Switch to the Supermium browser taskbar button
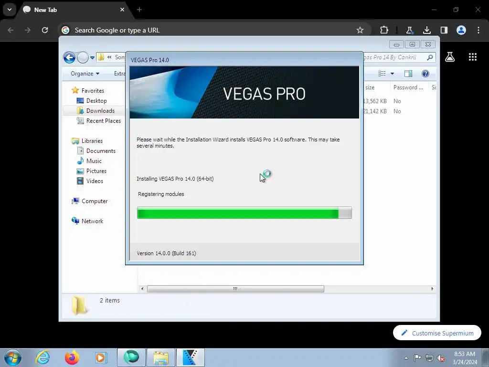 (131, 357)
